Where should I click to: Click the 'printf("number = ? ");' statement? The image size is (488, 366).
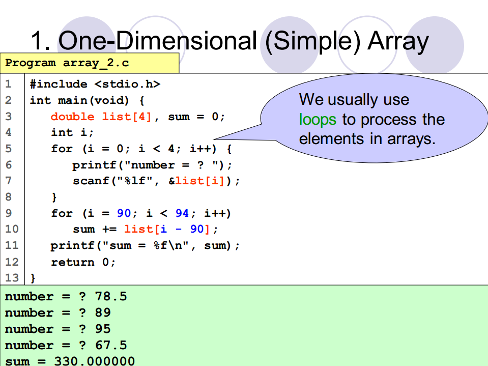pyautogui.click(x=152, y=165)
